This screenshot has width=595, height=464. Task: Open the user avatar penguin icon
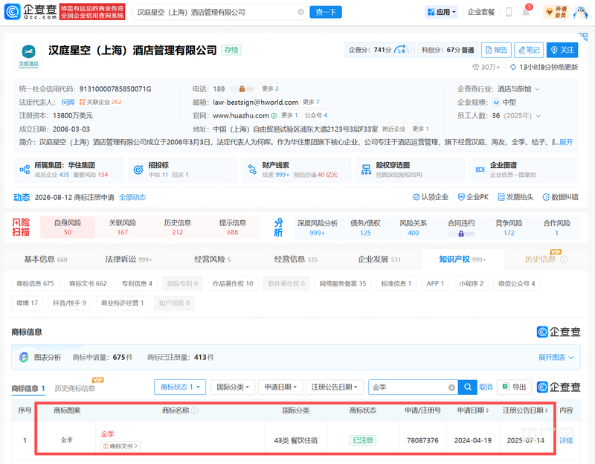tap(580, 12)
